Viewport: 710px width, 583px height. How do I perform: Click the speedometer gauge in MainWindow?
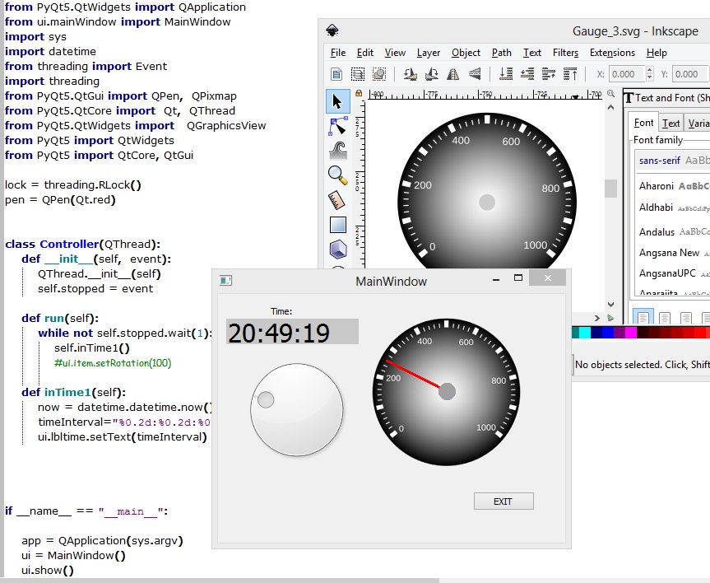(x=447, y=392)
